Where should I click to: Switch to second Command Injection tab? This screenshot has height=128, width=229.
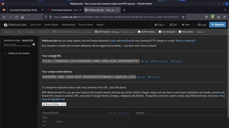tap(64, 10)
